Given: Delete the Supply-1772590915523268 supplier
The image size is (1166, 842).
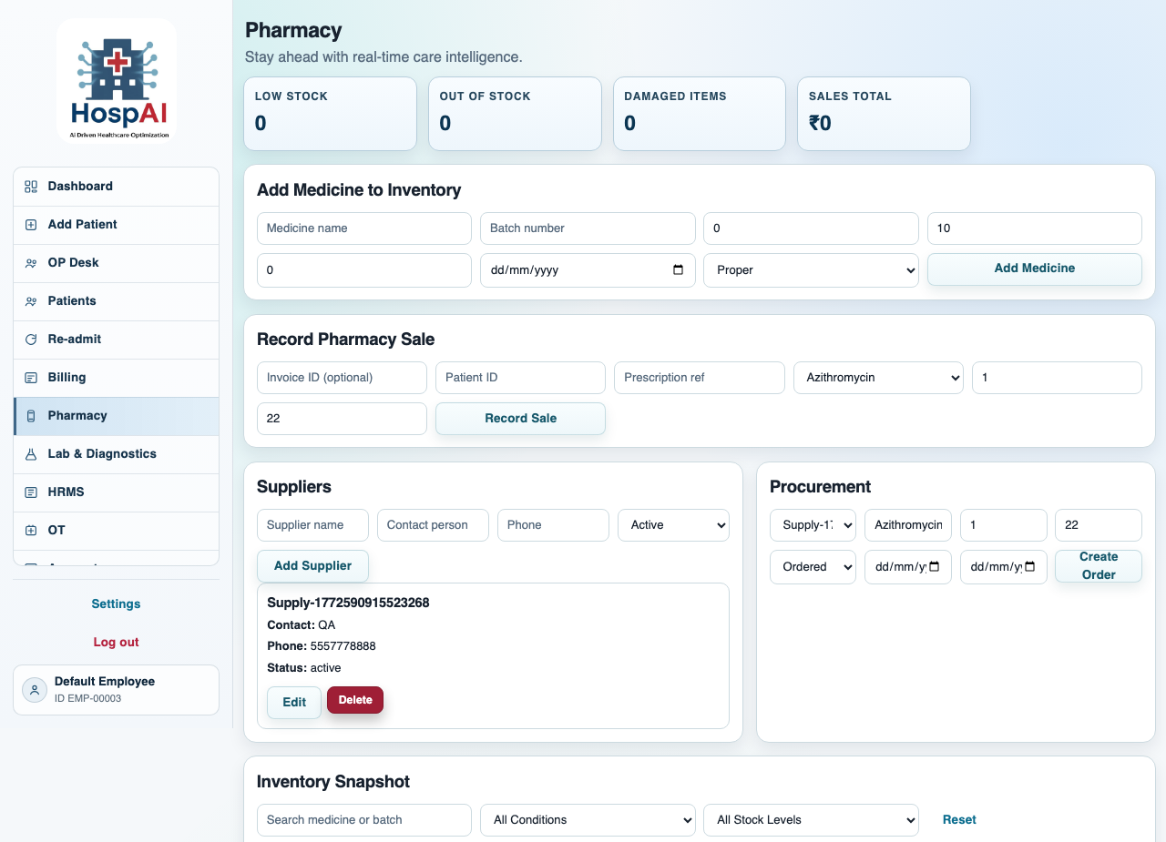Looking at the screenshot, I should tap(354, 700).
